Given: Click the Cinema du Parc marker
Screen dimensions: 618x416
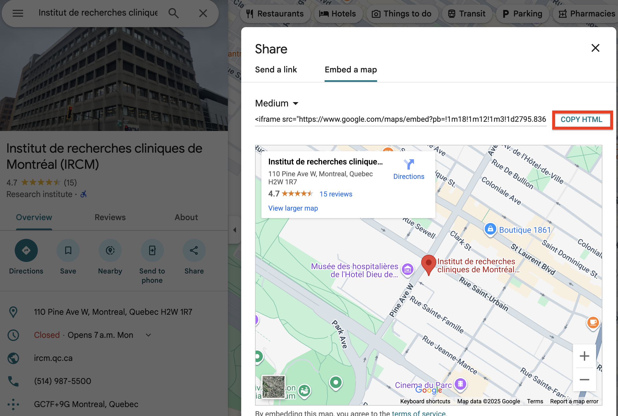Looking at the screenshot, I should [x=460, y=384].
